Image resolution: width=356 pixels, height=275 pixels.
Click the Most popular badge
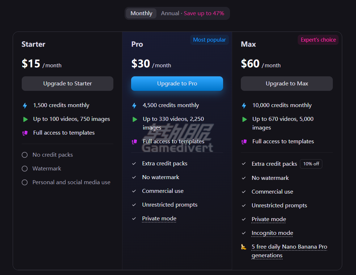point(209,40)
